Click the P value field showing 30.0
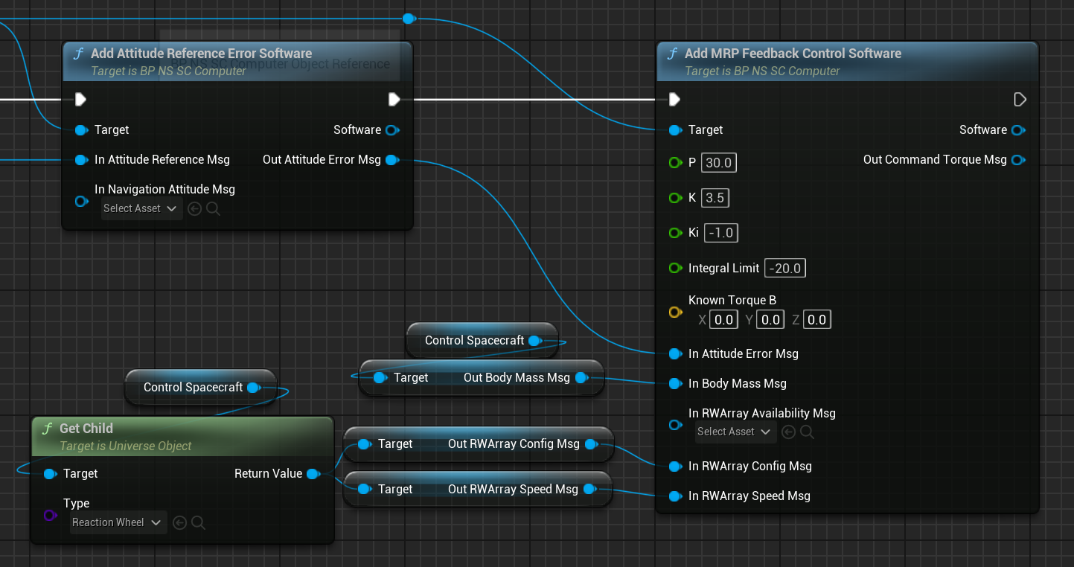1074x567 pixels. coord(718,163)
